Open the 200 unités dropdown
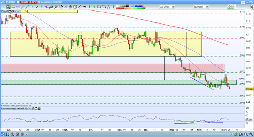 167,7
